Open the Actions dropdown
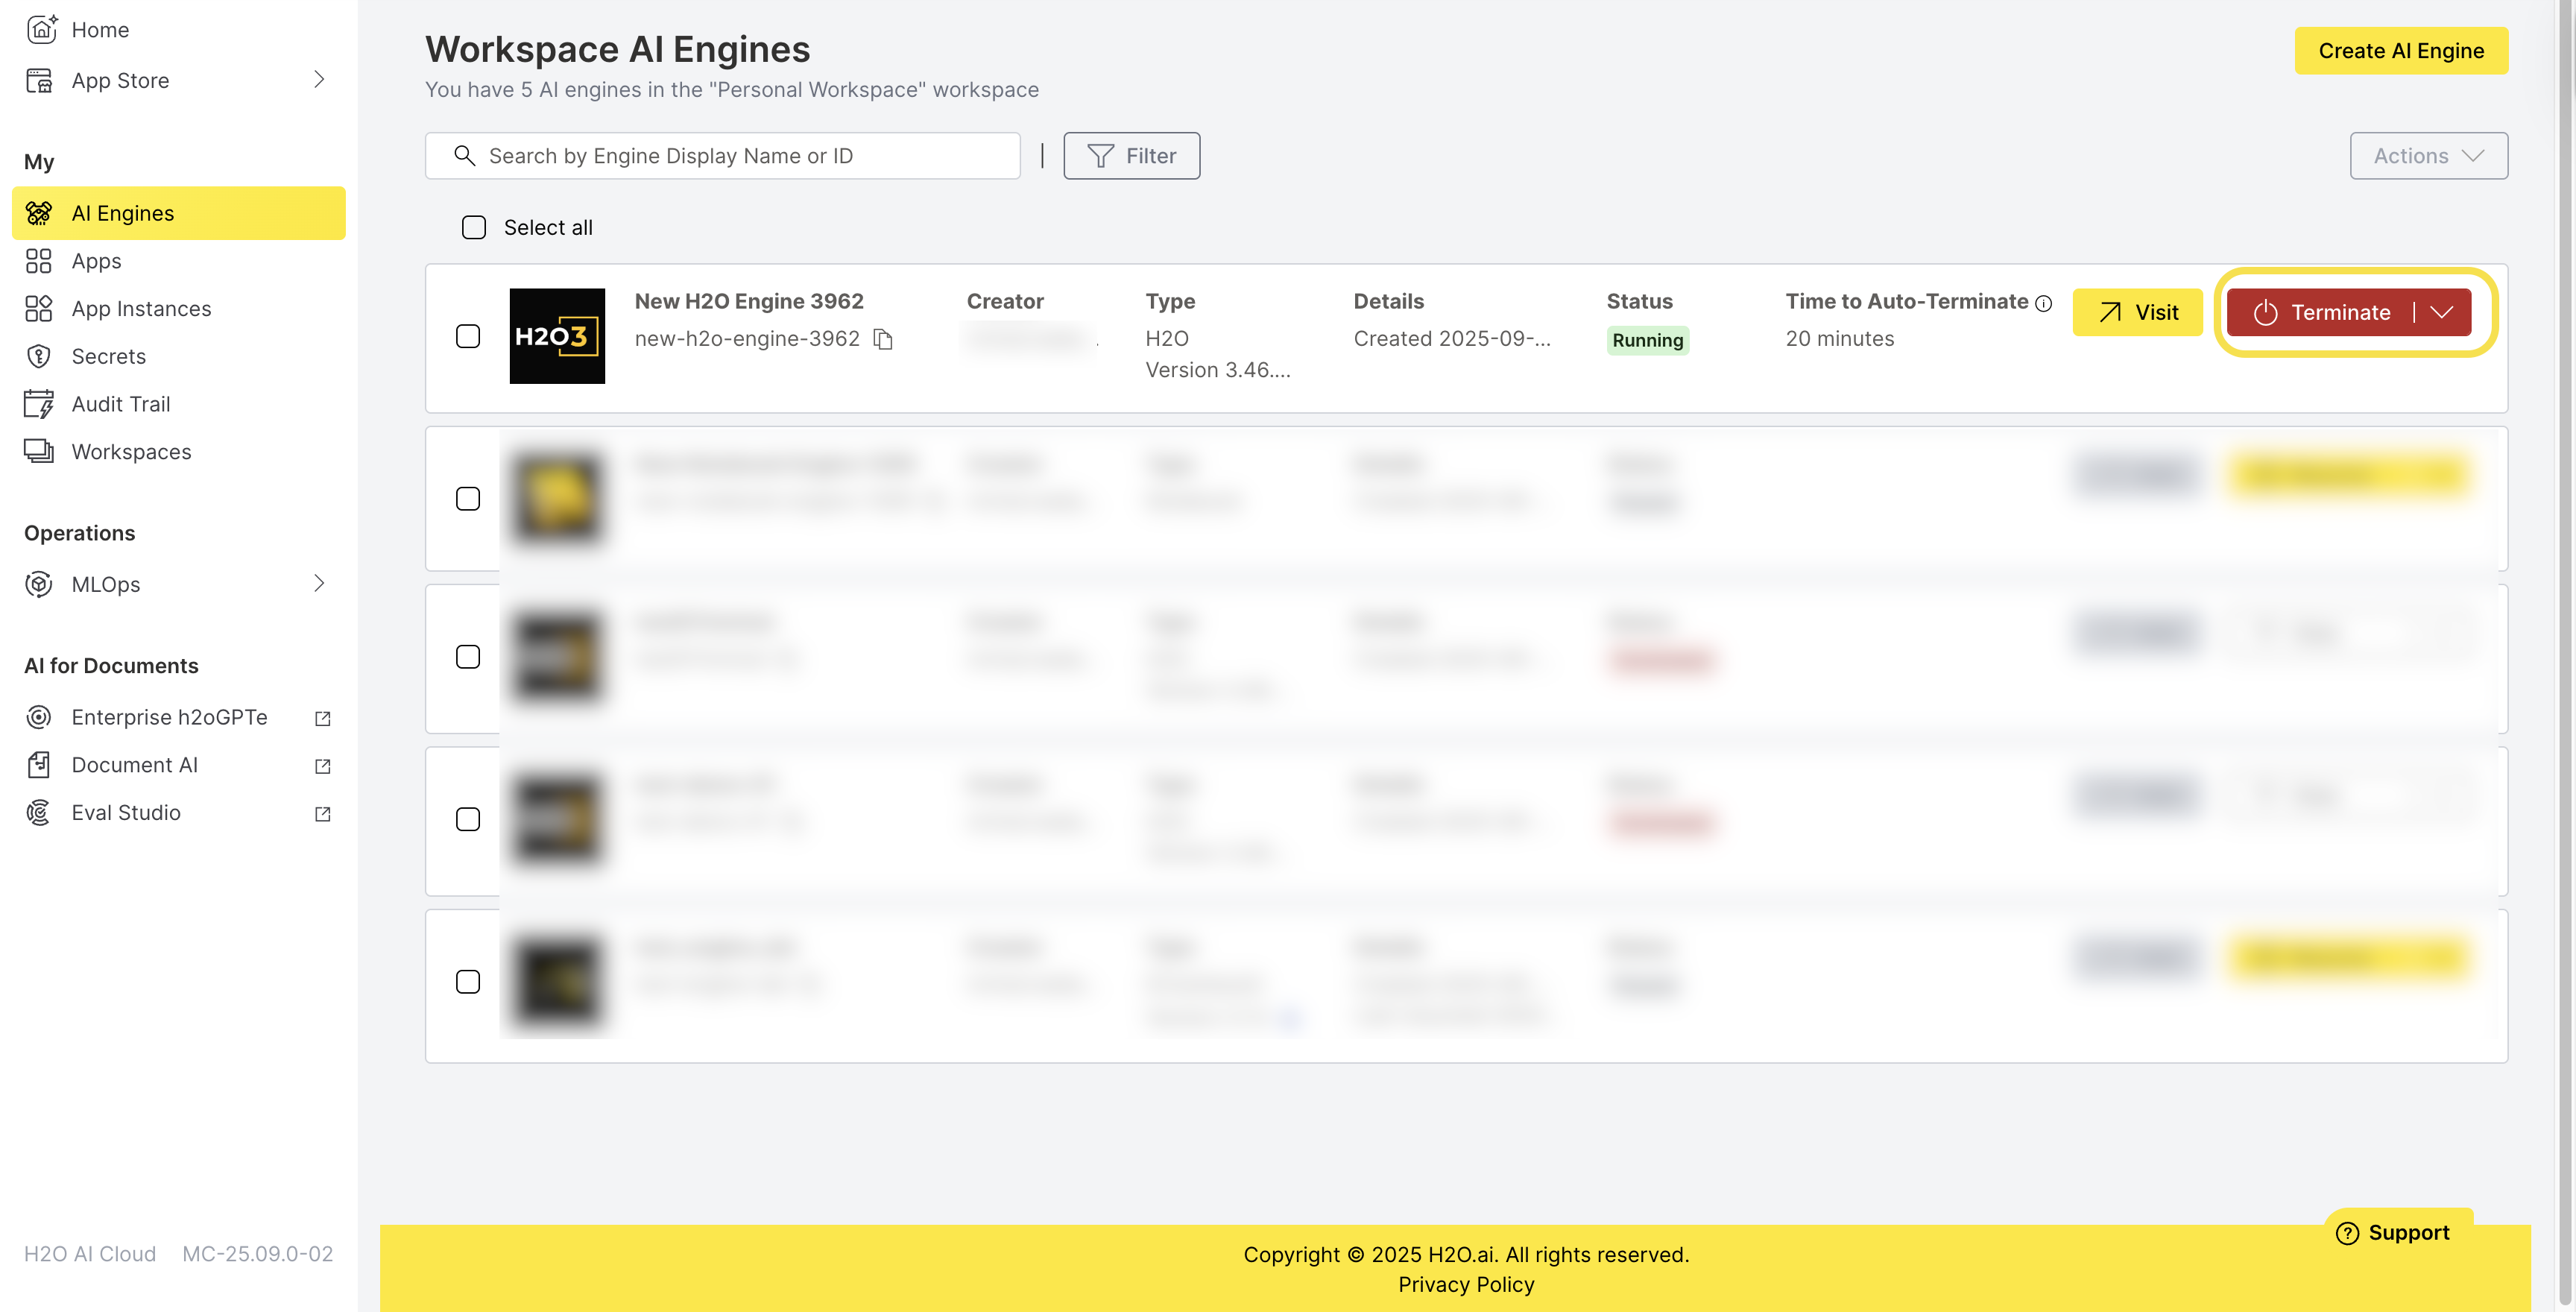2576x1312 pixels. (2428, 156)
